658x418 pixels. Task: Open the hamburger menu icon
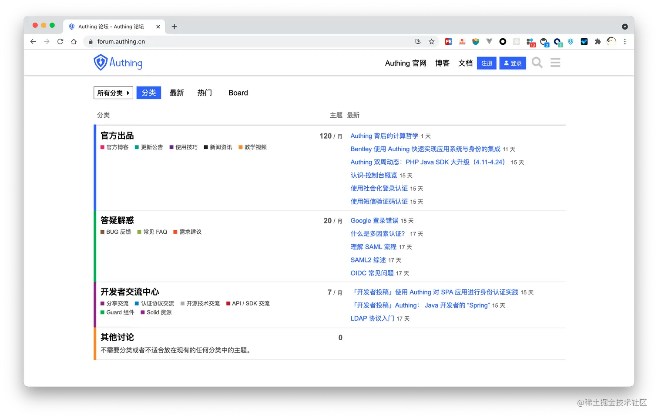(x=555, y=63)
